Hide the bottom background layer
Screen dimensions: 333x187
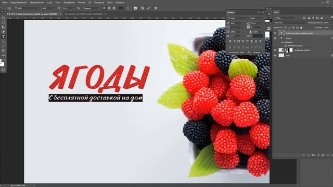275,56
